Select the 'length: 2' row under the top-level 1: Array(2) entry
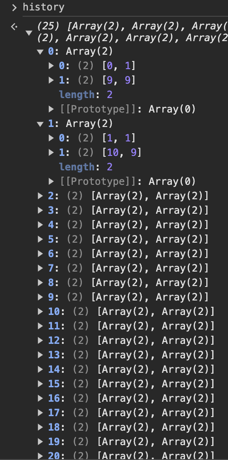The width and height of the screenshot is (228, 460). (86, 167)
